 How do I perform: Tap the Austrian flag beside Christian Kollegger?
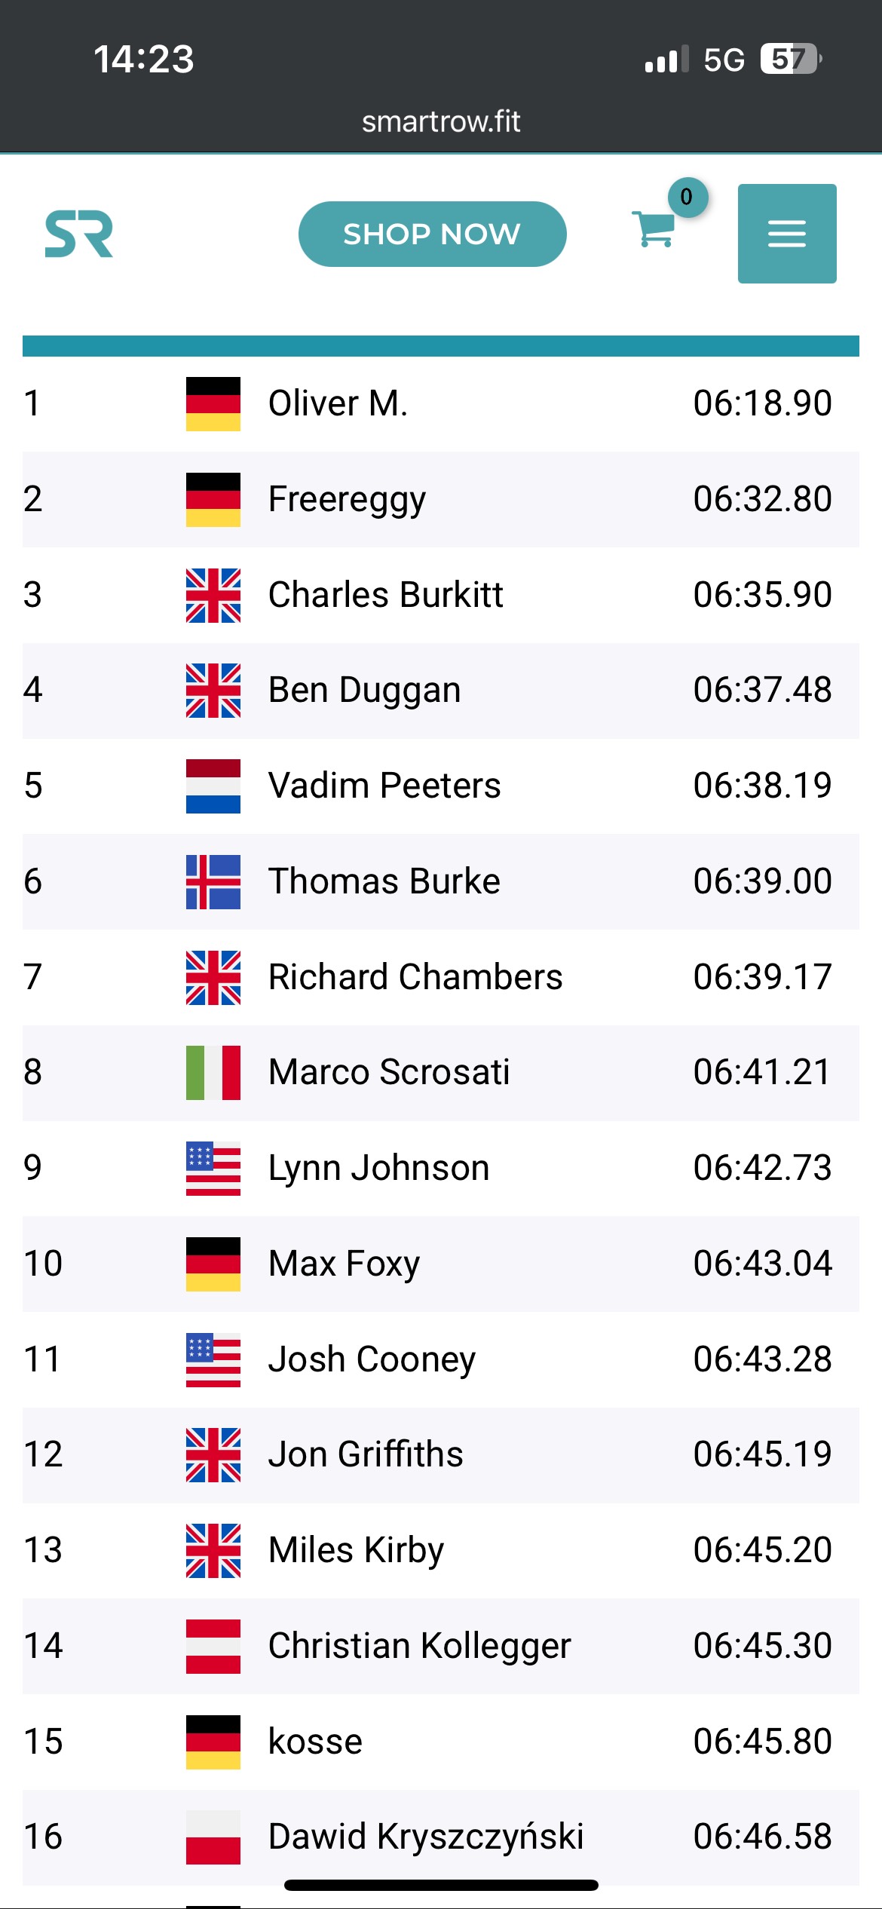click(213, 1647)
